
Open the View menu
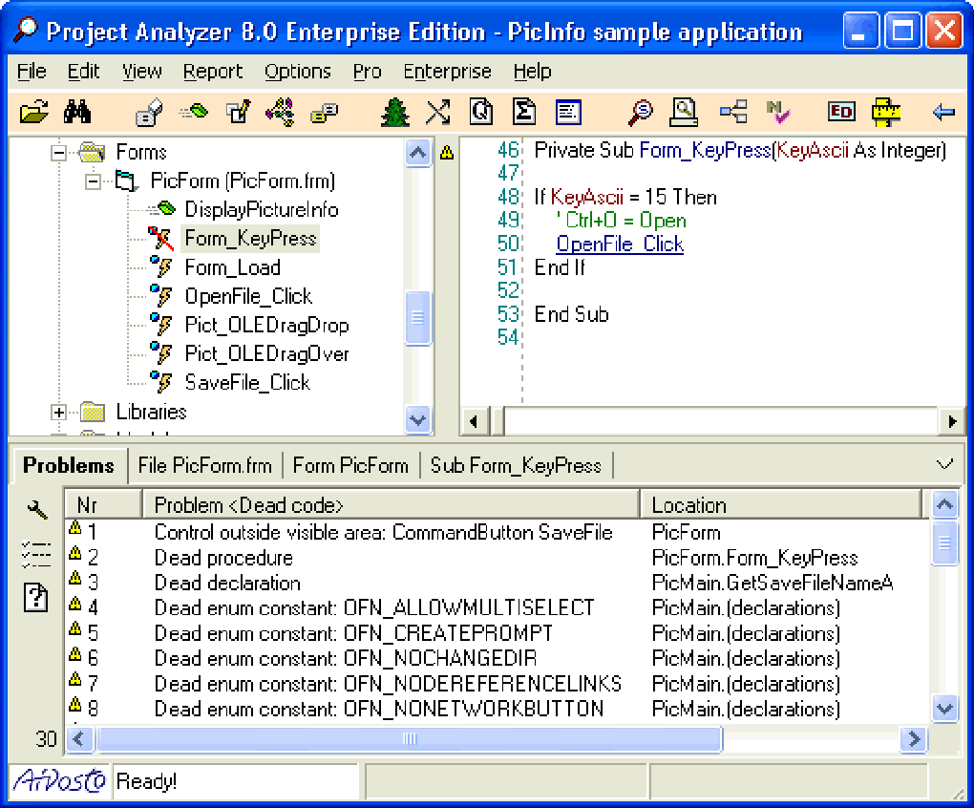click(x=141, y=72)
